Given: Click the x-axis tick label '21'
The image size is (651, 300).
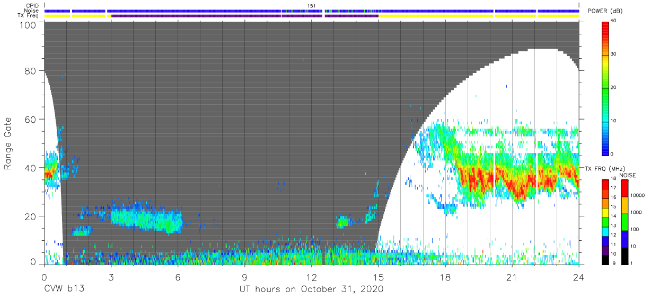Looking at the screenshot, I should tap(512, 276).
